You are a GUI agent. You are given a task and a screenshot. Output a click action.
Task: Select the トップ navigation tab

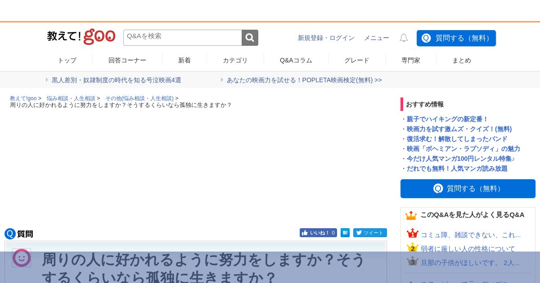click(67, 60)
